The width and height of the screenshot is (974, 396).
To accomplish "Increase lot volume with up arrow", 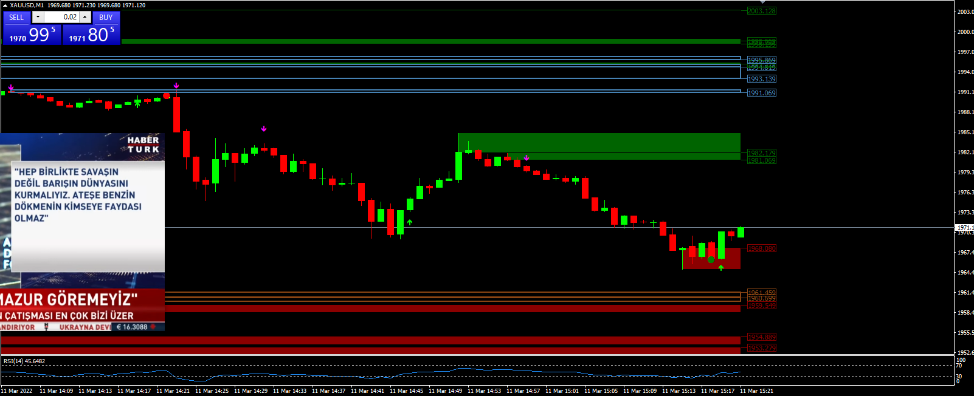I will coord(85,17).
